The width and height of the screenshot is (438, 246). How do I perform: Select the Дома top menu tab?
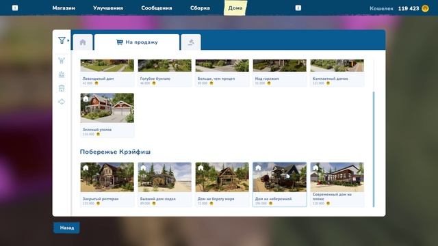tap(235, 8)
